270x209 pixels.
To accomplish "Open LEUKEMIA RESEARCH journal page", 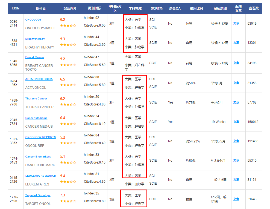I will click(41, 176).
